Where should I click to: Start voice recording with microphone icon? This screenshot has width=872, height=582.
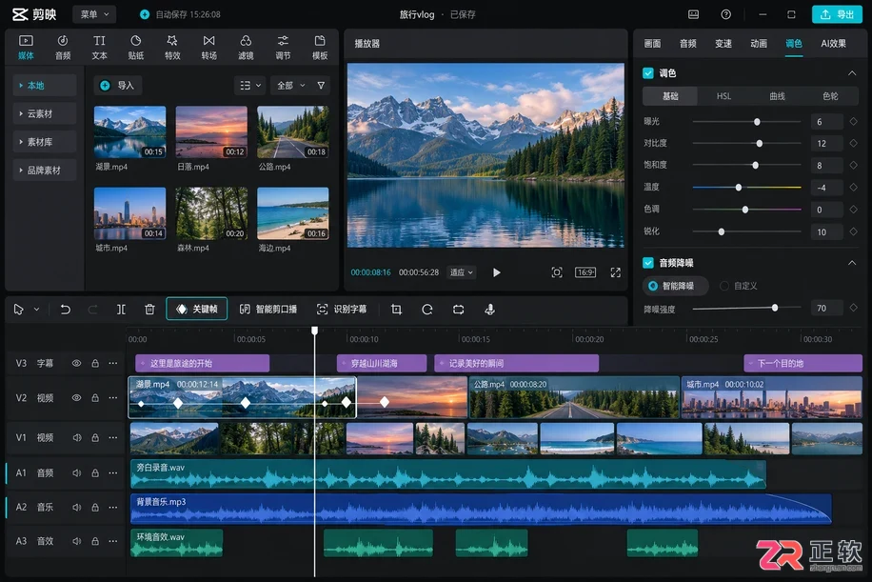[490, 310]
